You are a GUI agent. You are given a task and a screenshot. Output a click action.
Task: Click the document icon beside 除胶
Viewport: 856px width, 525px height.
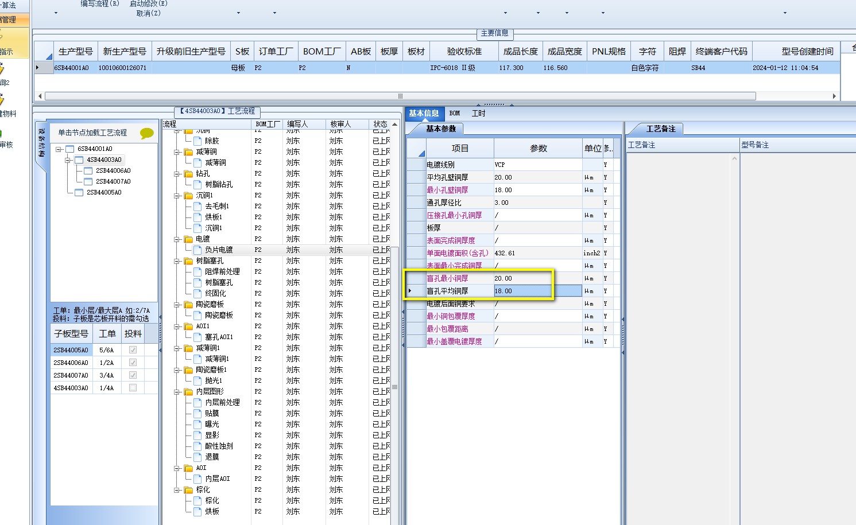197,141
